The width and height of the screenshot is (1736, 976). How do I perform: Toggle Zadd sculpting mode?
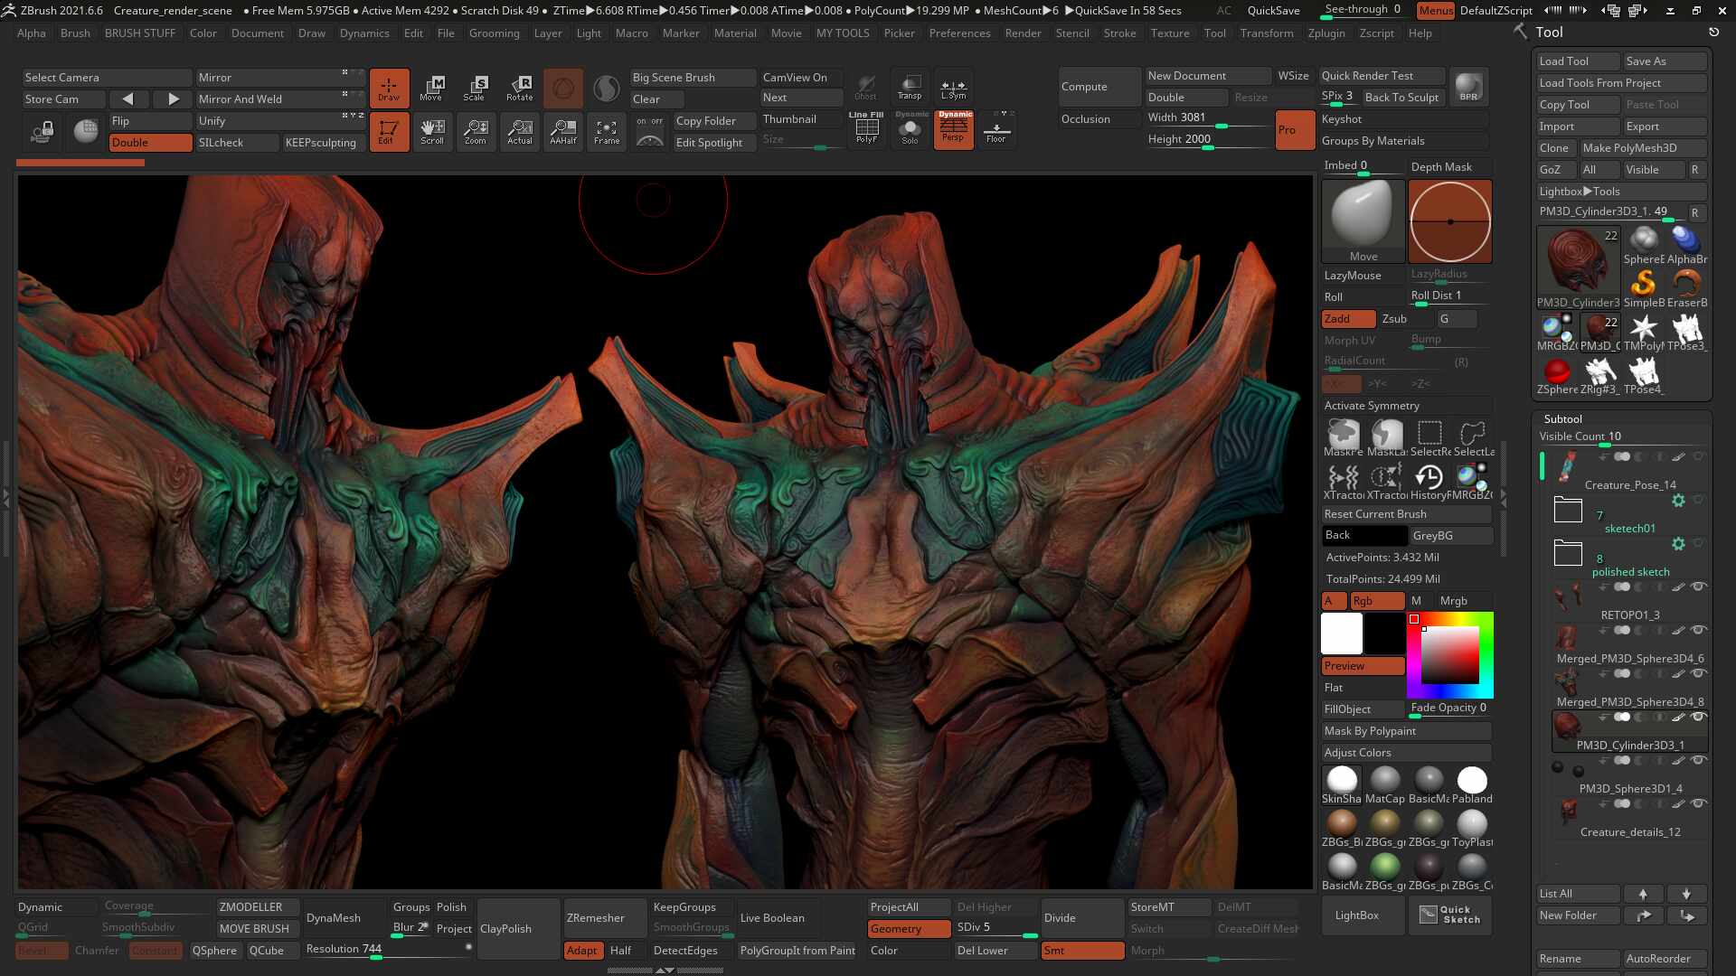1348,319
